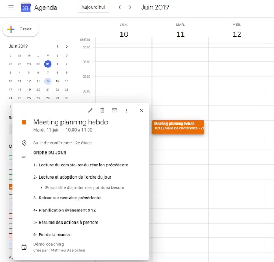The width and height of the screenshot is (274, 262).
Task: Click the Aujourd'hui button
Action: [93, 7]
